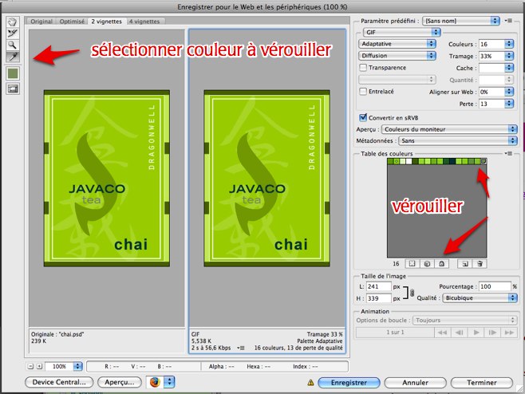The image size is (525, 394).
Task: Open the preset options flyout menu
Action: pos(508,21)
